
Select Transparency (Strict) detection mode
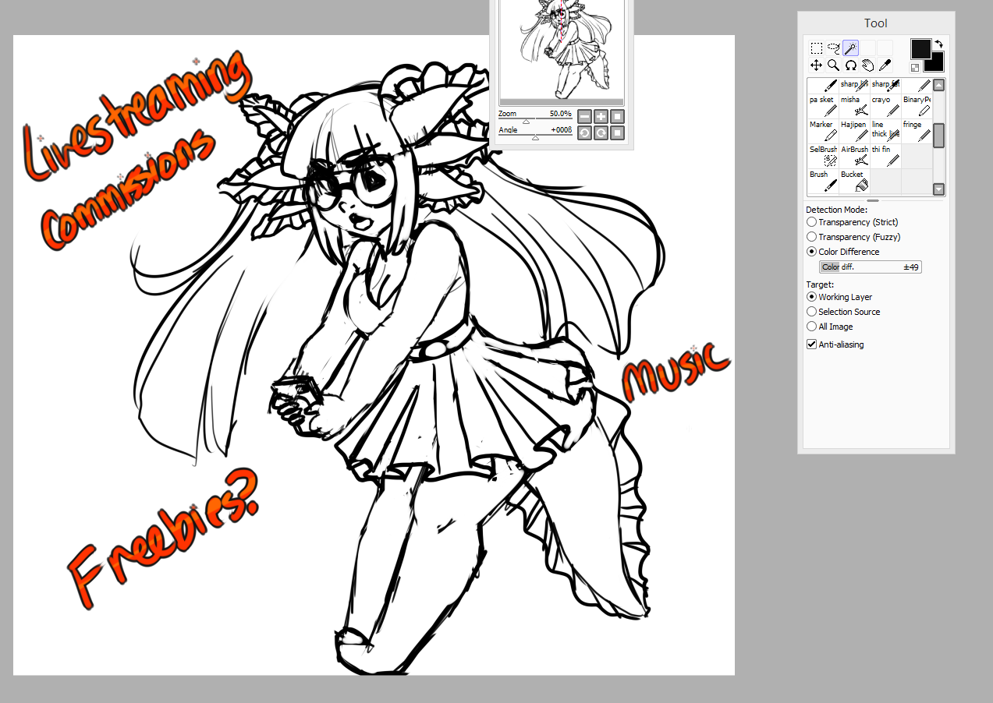851,222
